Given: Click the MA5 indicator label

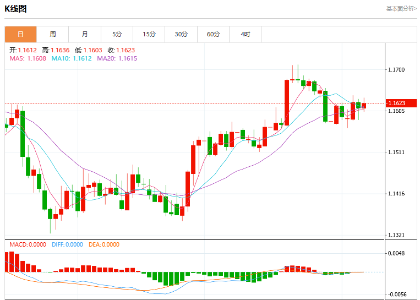Looking at the screenshot, I should (x=28, y=58).
